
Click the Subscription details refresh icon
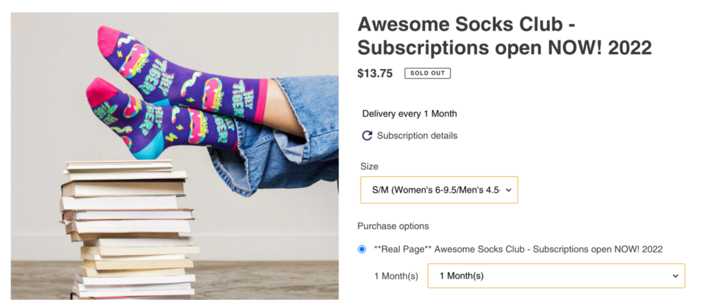click(367, 135)
